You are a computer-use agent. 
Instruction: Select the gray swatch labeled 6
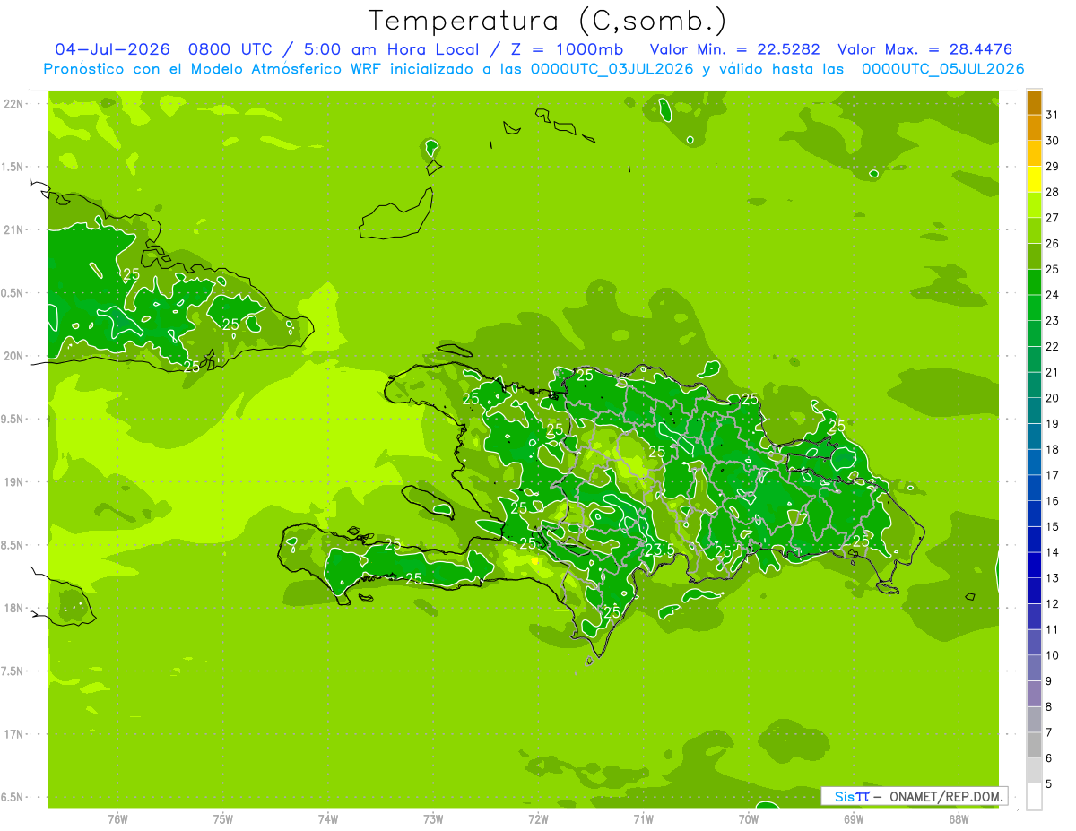(x=1034, y=745)
